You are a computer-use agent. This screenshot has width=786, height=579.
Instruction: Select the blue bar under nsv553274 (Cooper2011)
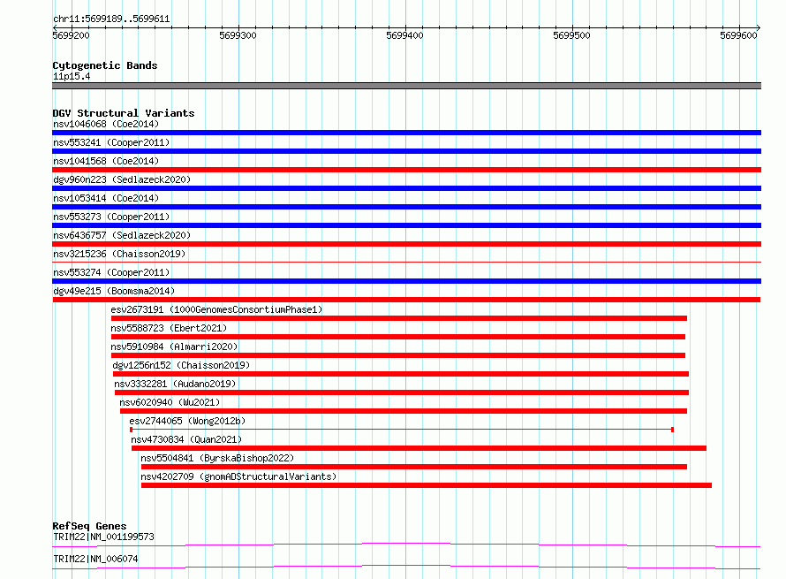[x=406, y=281]
